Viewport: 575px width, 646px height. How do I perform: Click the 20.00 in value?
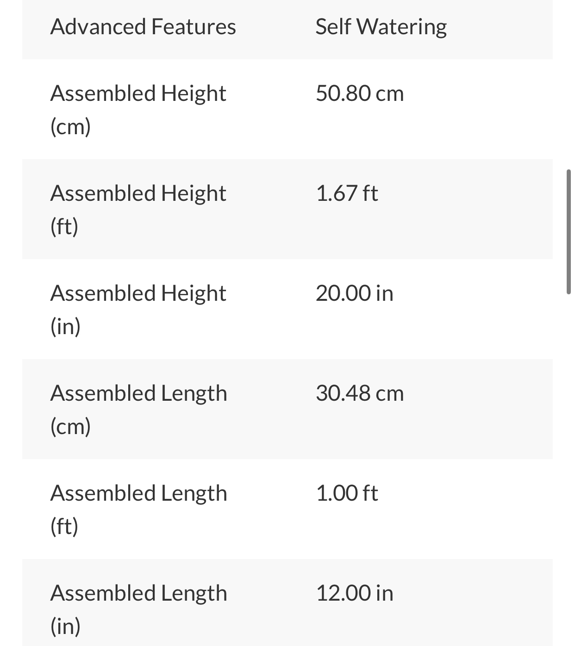[354, 293]
